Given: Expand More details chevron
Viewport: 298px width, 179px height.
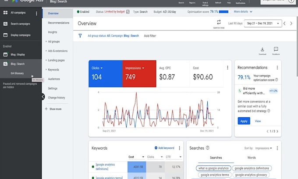Looking at the screenshot, I should (251, 12).
